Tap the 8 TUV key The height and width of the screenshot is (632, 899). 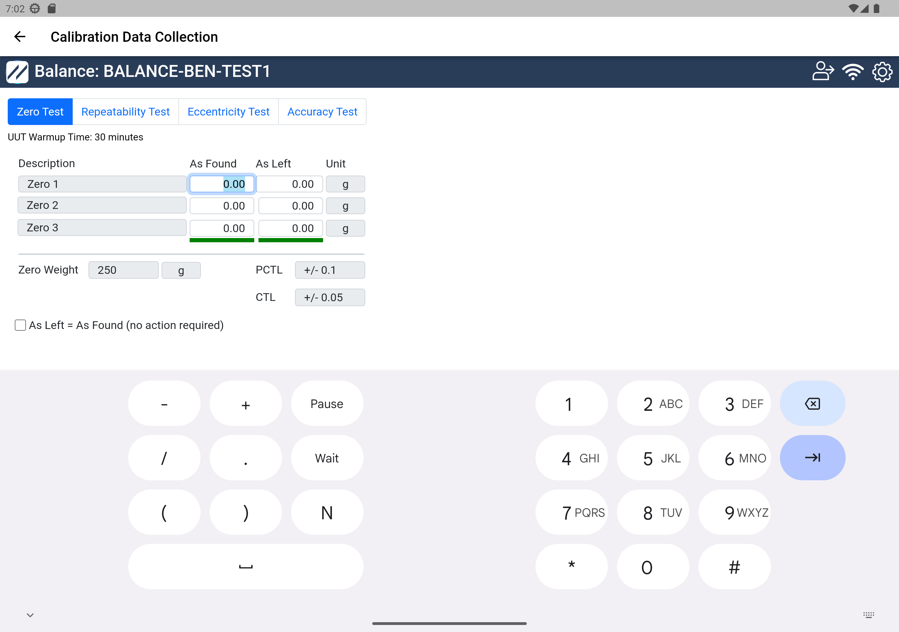[653, 512]
